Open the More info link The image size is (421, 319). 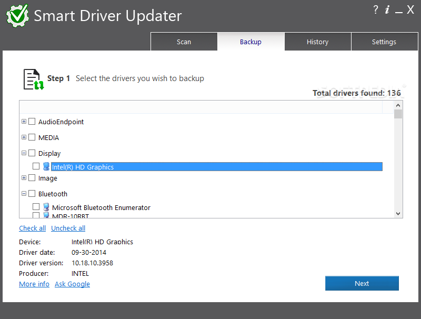(x=34, y=284)
